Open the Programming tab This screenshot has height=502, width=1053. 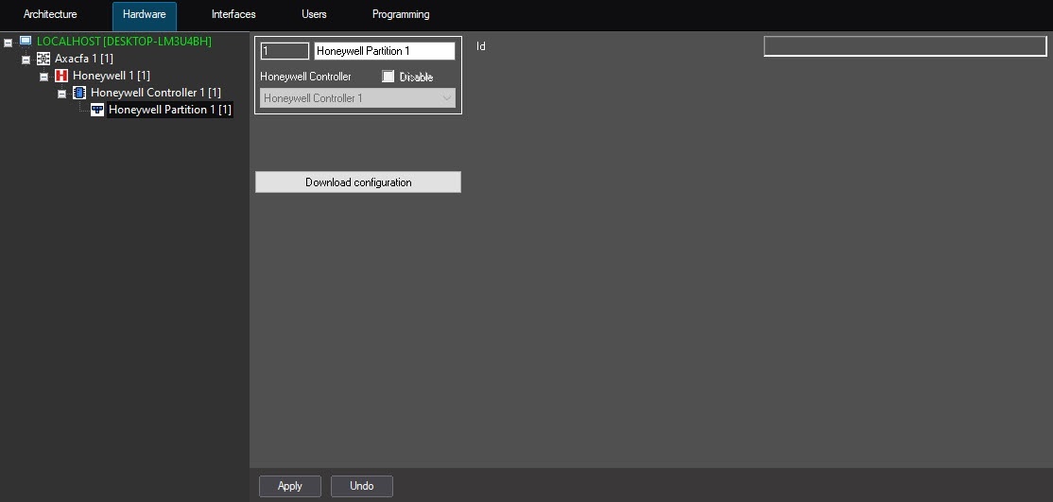tap(401, 14)
